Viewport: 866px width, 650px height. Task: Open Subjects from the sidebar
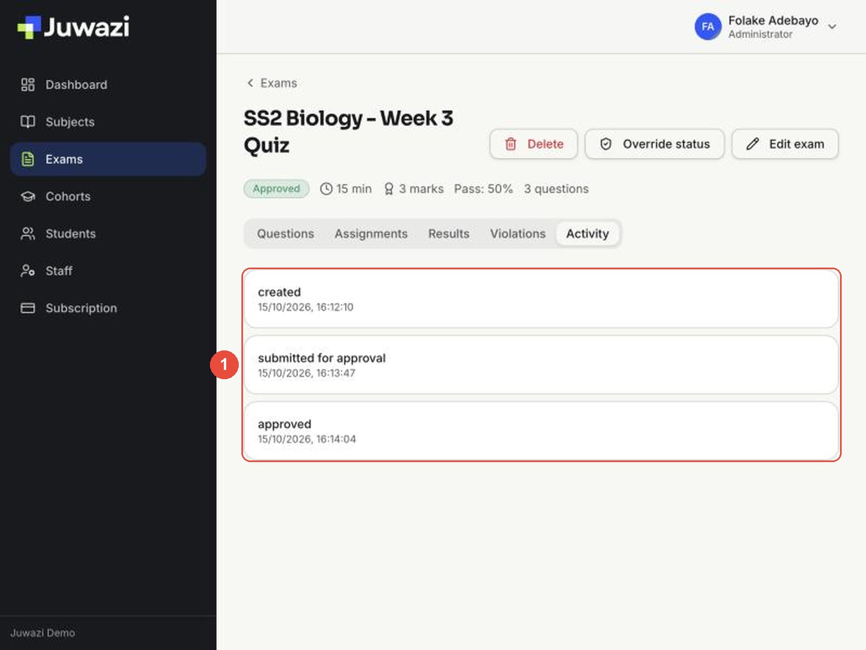pos(108,122)
